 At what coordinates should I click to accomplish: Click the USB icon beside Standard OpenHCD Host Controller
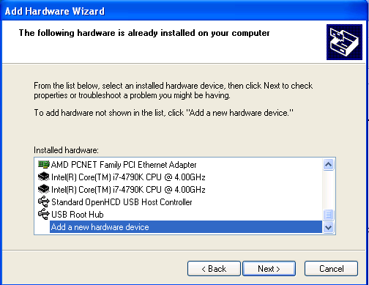point(44,201)
